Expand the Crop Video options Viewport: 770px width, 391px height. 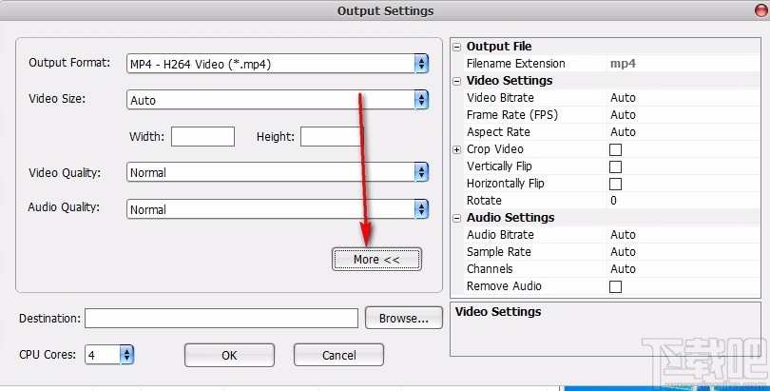[x=456, y=149]
